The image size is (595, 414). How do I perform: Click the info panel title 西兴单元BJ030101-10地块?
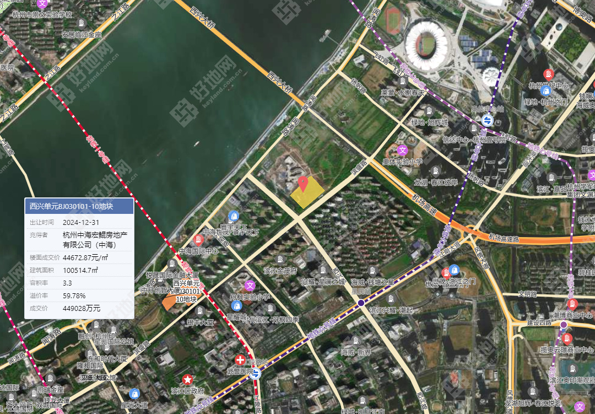coord(71,206)
